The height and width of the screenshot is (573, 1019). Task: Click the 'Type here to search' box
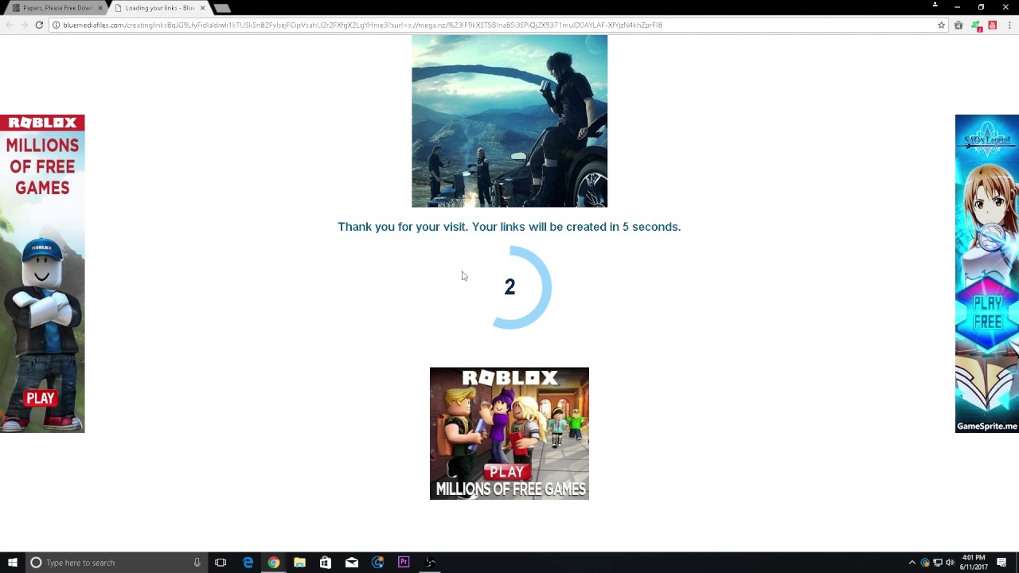[x=116, y=563]
